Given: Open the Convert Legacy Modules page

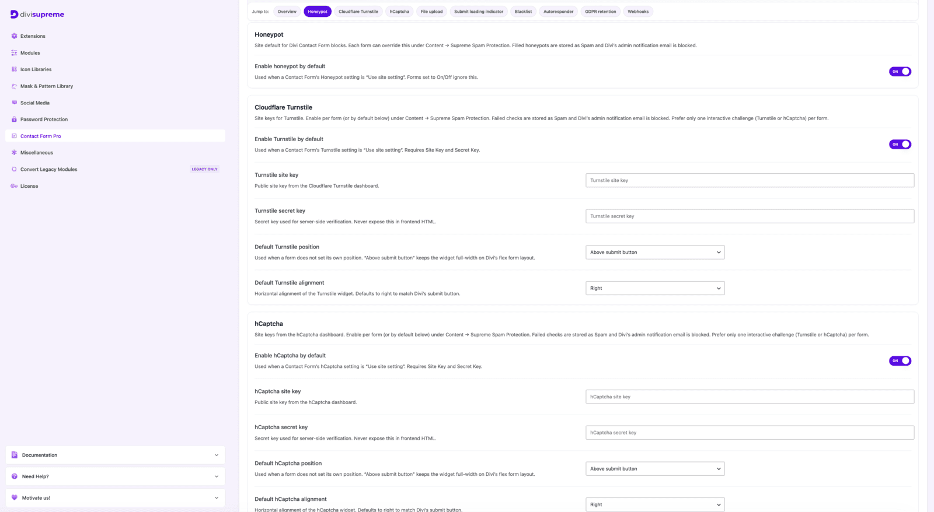Looking at the screenshot, I should point(115,169).
